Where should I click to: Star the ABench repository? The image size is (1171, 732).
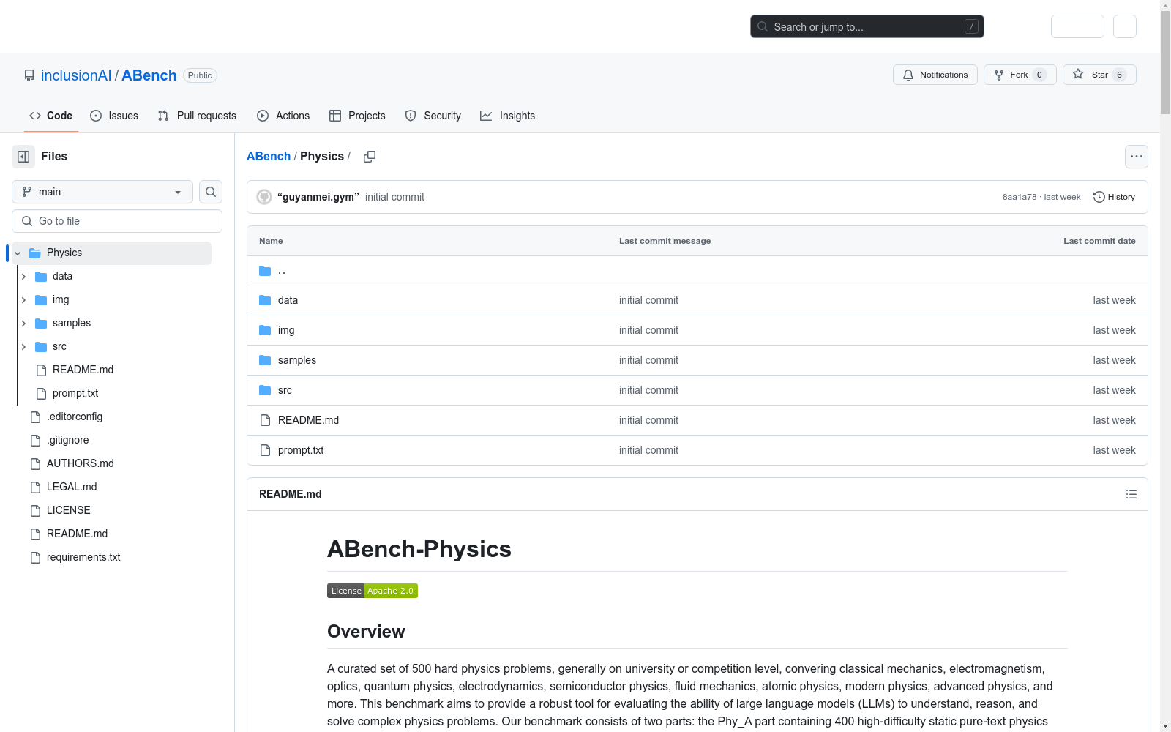click(x=1099, y=75)
